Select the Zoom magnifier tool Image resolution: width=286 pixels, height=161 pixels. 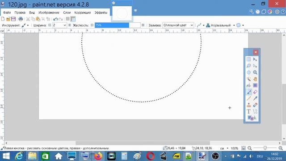(255, 72)
